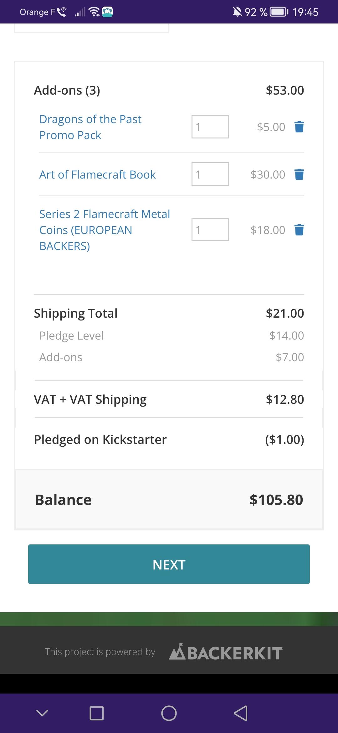Trash the Series 2 Metal Coins add-on
Viewport: 338px width, 733px height.
pyautogui.click(x=299, y=230)
